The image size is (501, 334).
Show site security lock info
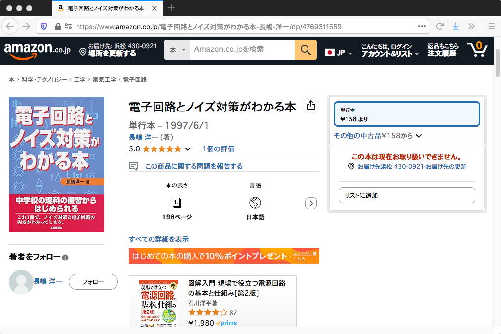click(58, 26)
